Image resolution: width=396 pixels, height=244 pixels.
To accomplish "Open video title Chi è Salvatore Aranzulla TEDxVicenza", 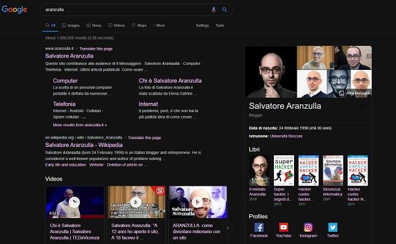I will [x=75, y=232].
